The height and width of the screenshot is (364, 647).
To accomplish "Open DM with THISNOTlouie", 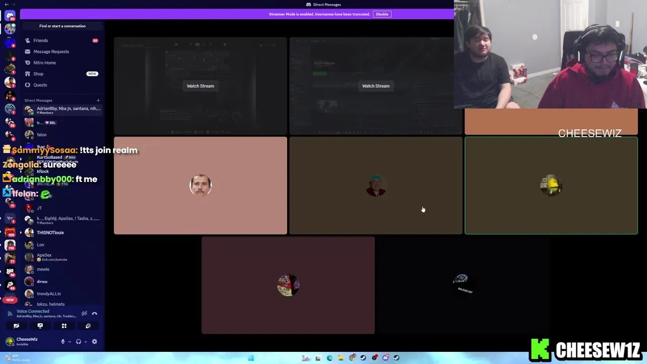I will 63,233.
